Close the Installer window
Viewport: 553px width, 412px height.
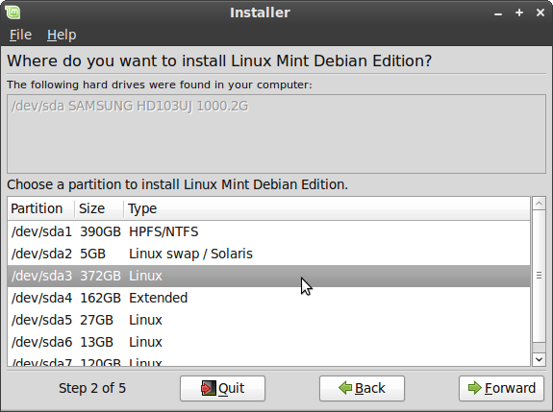click(x=540, y=12)
